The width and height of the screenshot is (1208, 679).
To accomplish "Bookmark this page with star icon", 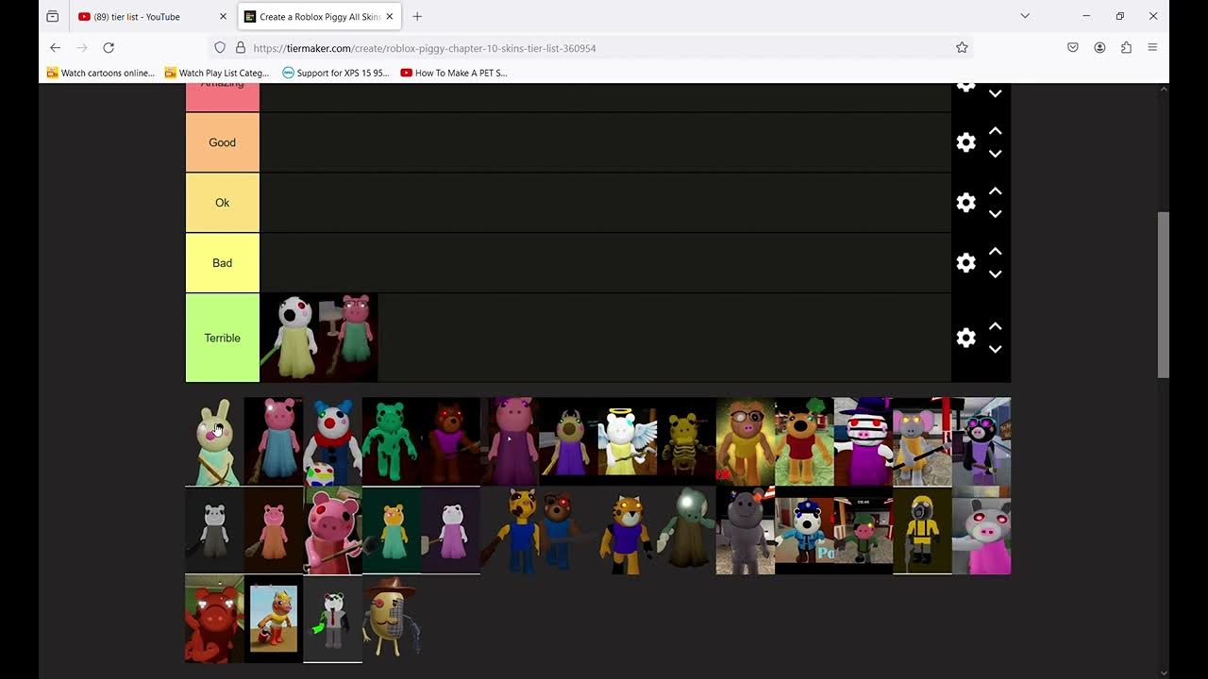I will coord(962,47).
